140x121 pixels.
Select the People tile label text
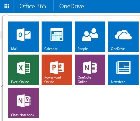click(83, 49)
